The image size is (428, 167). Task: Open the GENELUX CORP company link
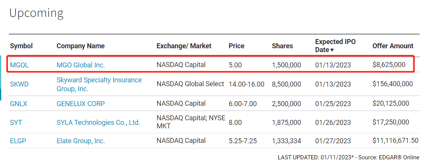[x=80, y=103]
